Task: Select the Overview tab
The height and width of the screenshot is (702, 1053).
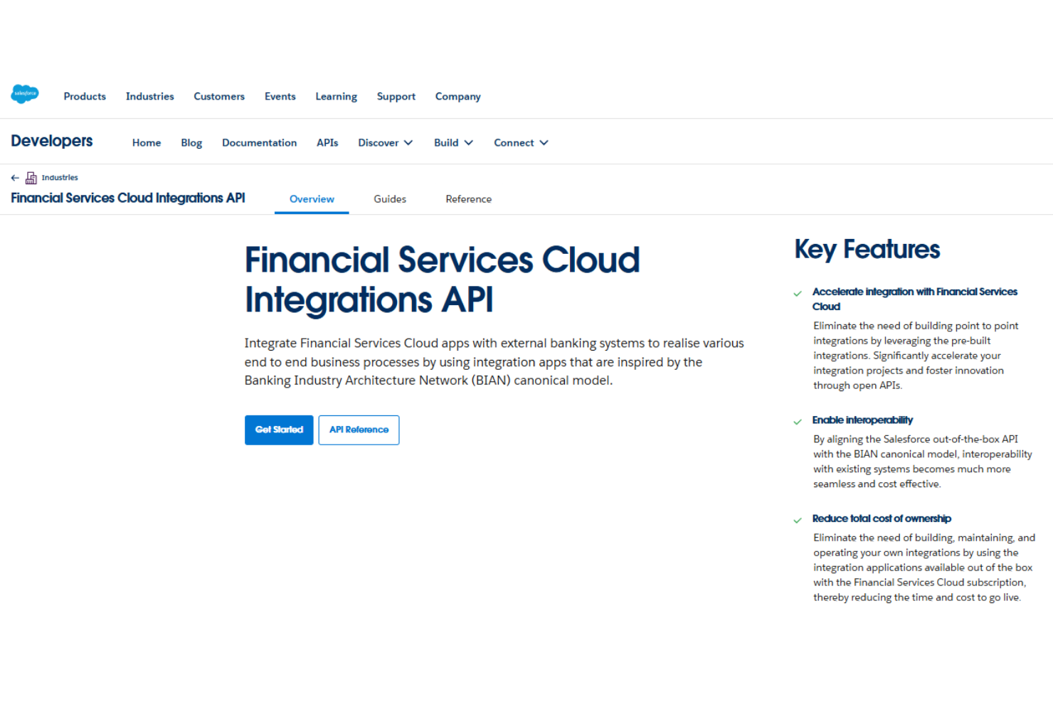Action: (312, 199)
